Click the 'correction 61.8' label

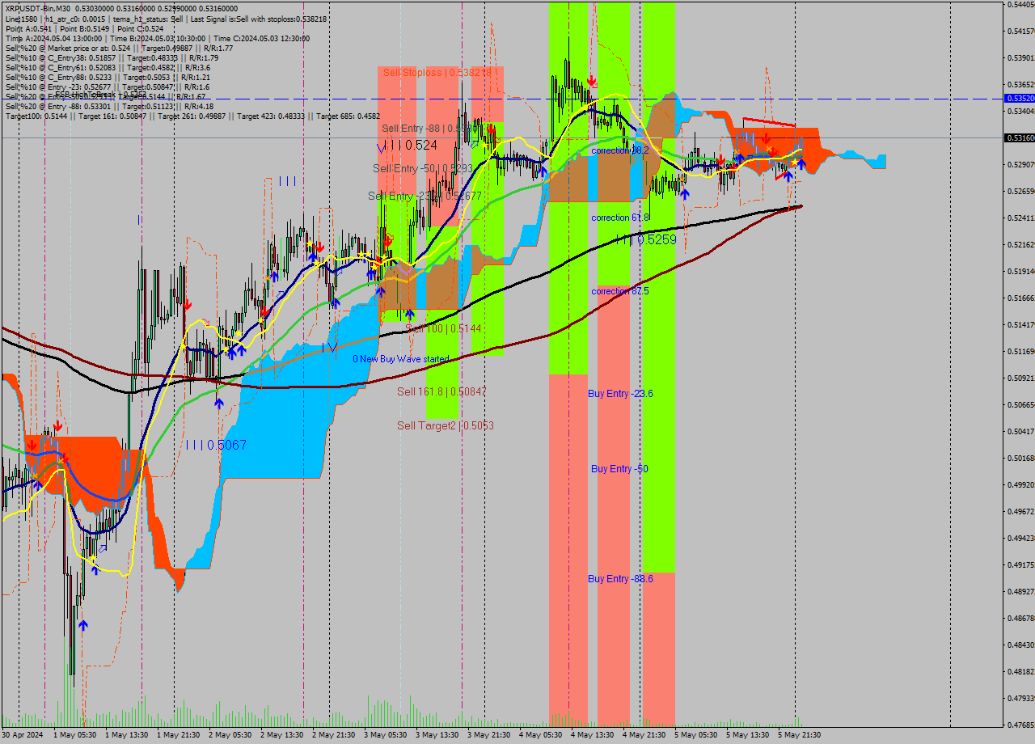click(620, 218)
